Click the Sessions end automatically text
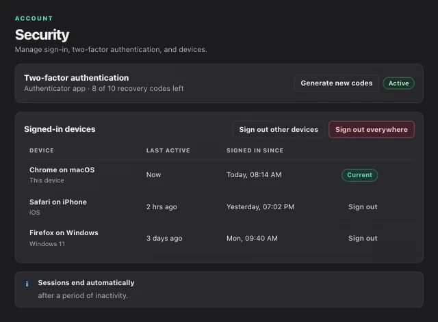Image resolution: width=438 pixels, height=322 pixels. pos(86,282)
